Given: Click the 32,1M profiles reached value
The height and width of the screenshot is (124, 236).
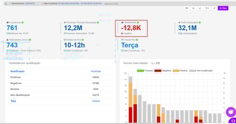Looking at the screenshot, I should pos(187,28).
